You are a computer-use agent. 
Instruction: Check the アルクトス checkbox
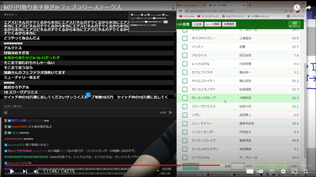click(x=185, y=56)
